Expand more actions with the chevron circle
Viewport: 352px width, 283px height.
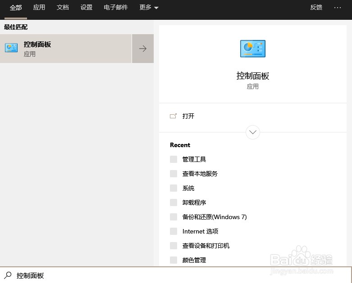[253, 132]
